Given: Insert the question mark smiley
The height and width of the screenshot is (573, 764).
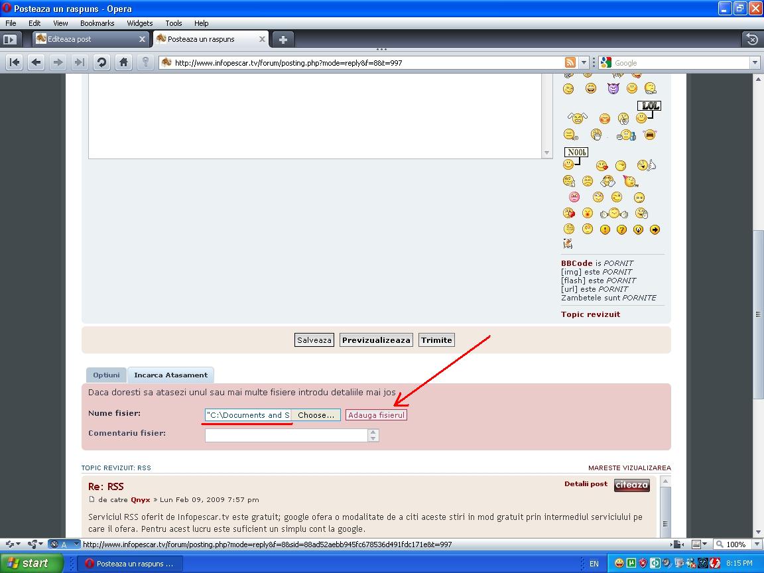Looking at the screenshot, I should 621,229.
